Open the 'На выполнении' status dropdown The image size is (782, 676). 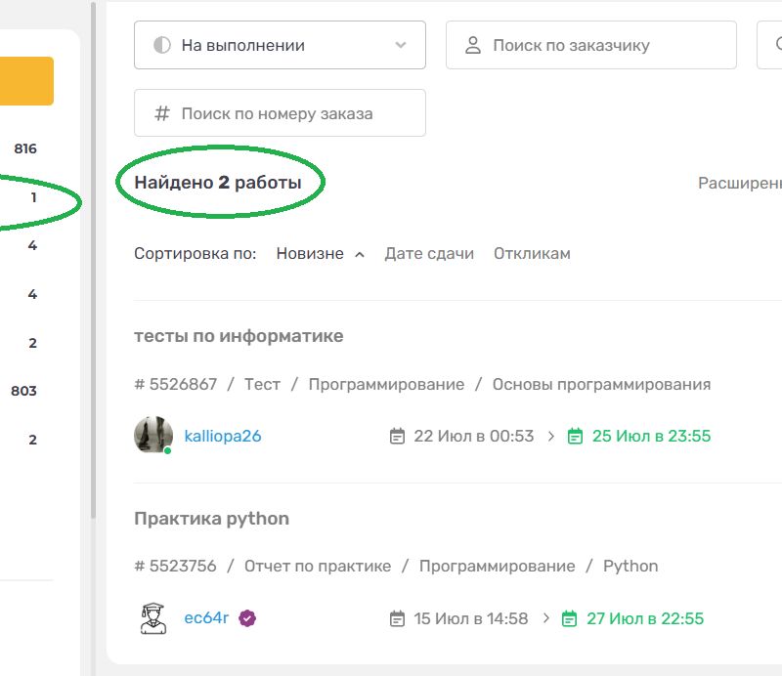(x=279, y=45)
